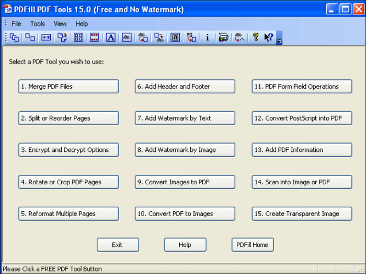The height and width of the screenshot is (274, 366).
Task: Open '13. Add PDF Information'
Action: 302,150
